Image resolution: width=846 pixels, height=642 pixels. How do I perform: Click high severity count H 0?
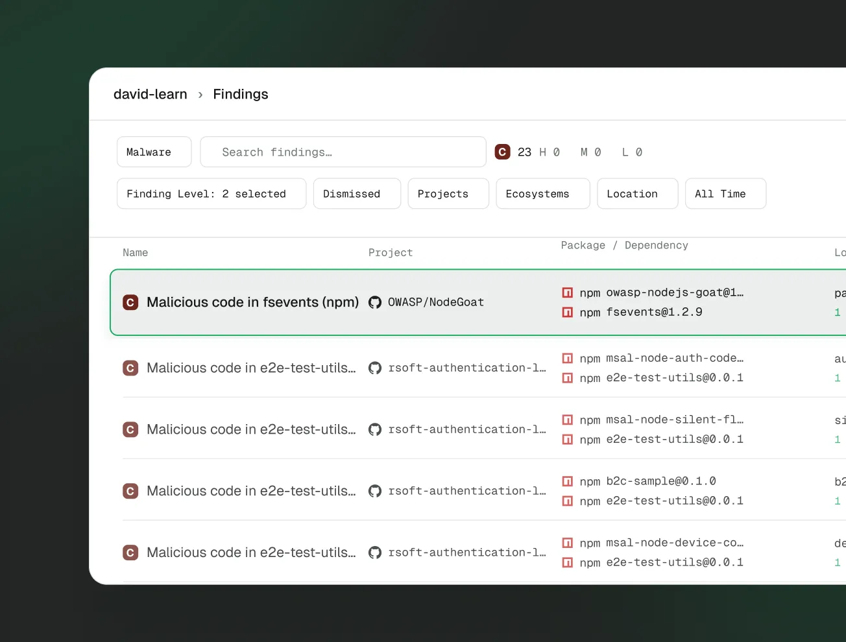point(550,152)
